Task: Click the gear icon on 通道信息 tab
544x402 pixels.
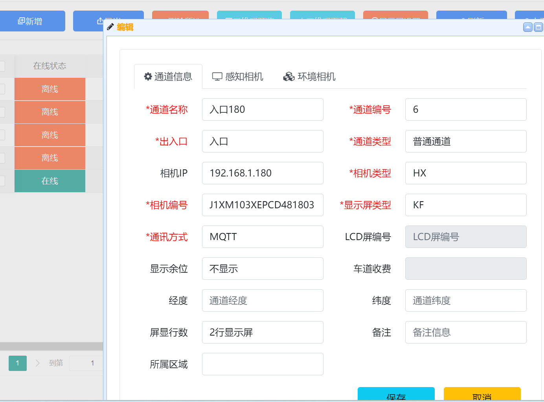Action: click(148, 76)
